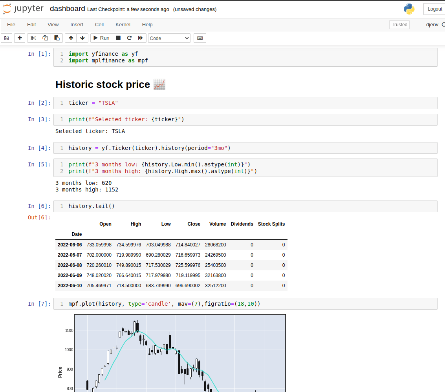Image resolution: width=445 pixels, height=392 pixels.
Task: Open the cell type dropdown showing Code
Action: point(169,38)
